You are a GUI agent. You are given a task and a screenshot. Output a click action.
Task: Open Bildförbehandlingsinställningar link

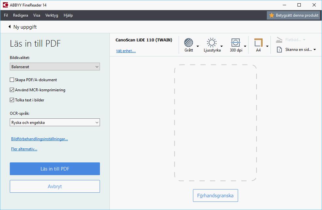click(40, 139)
